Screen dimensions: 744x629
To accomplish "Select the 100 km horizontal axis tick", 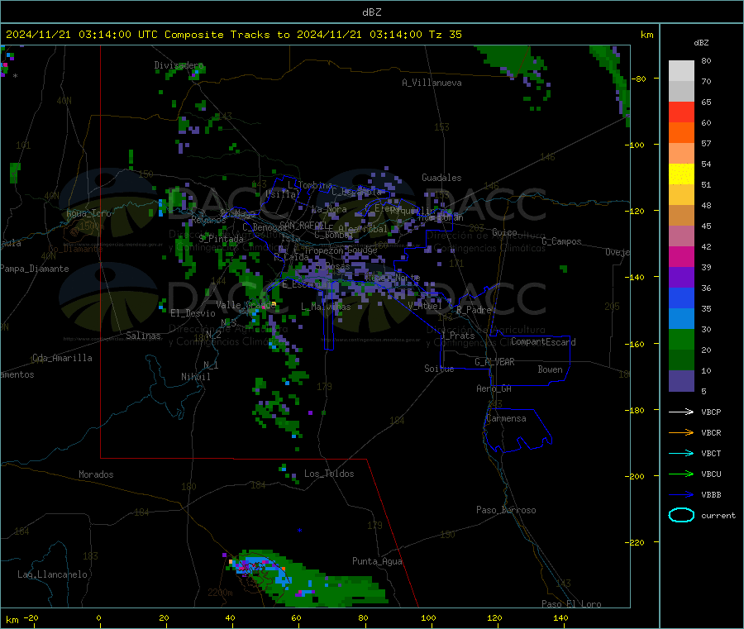I will tap(428, 617).
